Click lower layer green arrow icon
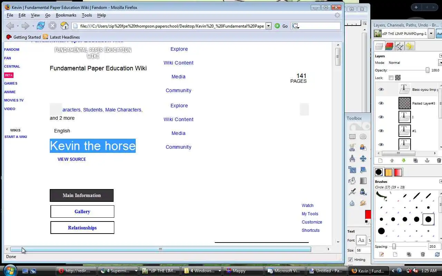442x276 pixels. (x=404, y=160)
